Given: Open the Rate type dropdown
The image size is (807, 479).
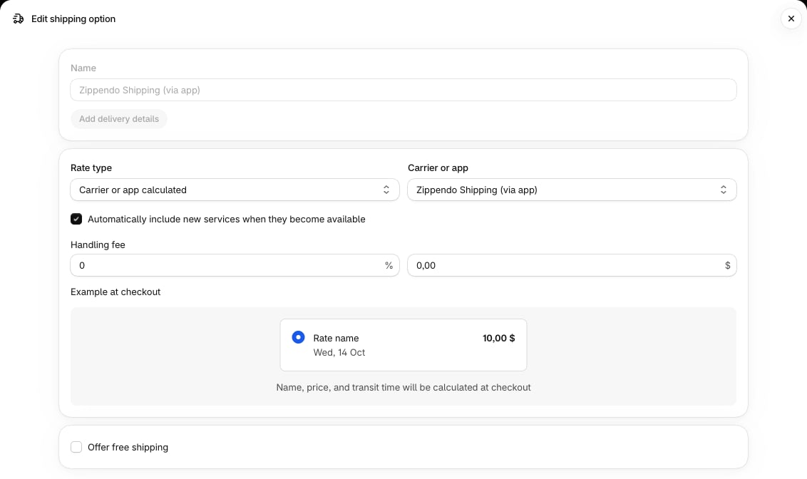Looking at the screenshot, I should click(x=235, y=190).
